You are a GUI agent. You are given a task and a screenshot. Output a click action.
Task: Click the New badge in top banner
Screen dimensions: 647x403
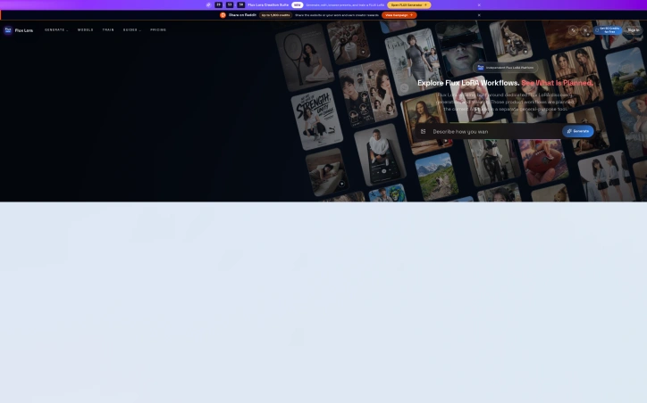click(x=297, y=5)
